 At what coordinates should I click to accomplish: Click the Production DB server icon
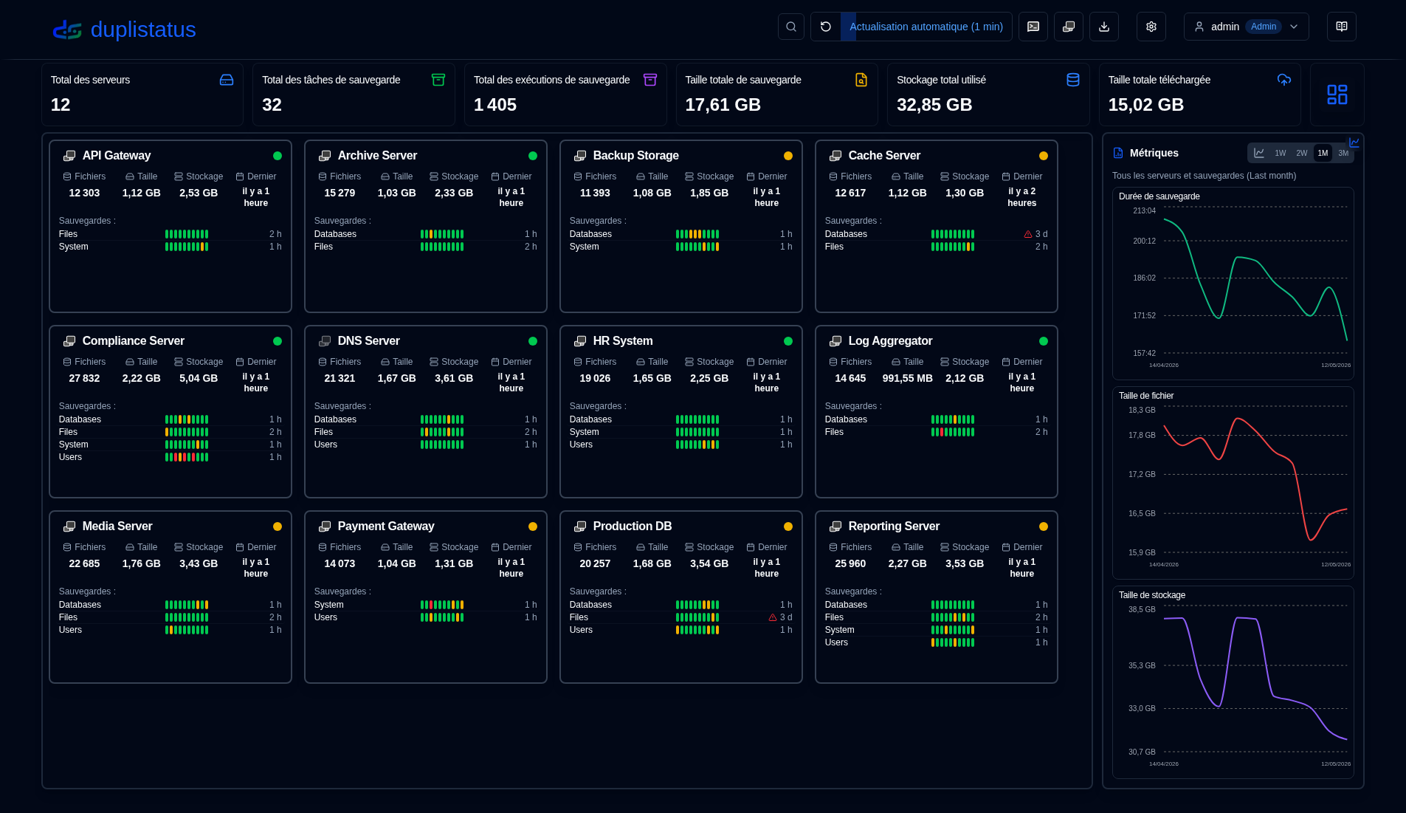(x=580, y=526)
